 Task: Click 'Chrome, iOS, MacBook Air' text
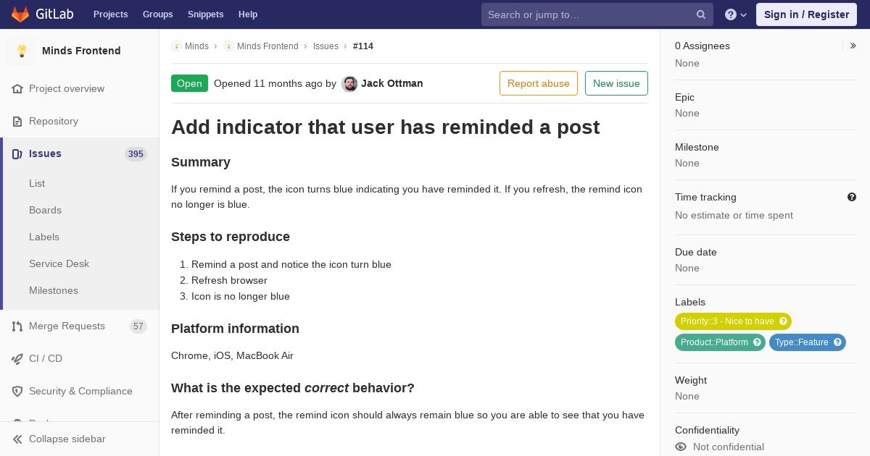click(x=232, y=355)
